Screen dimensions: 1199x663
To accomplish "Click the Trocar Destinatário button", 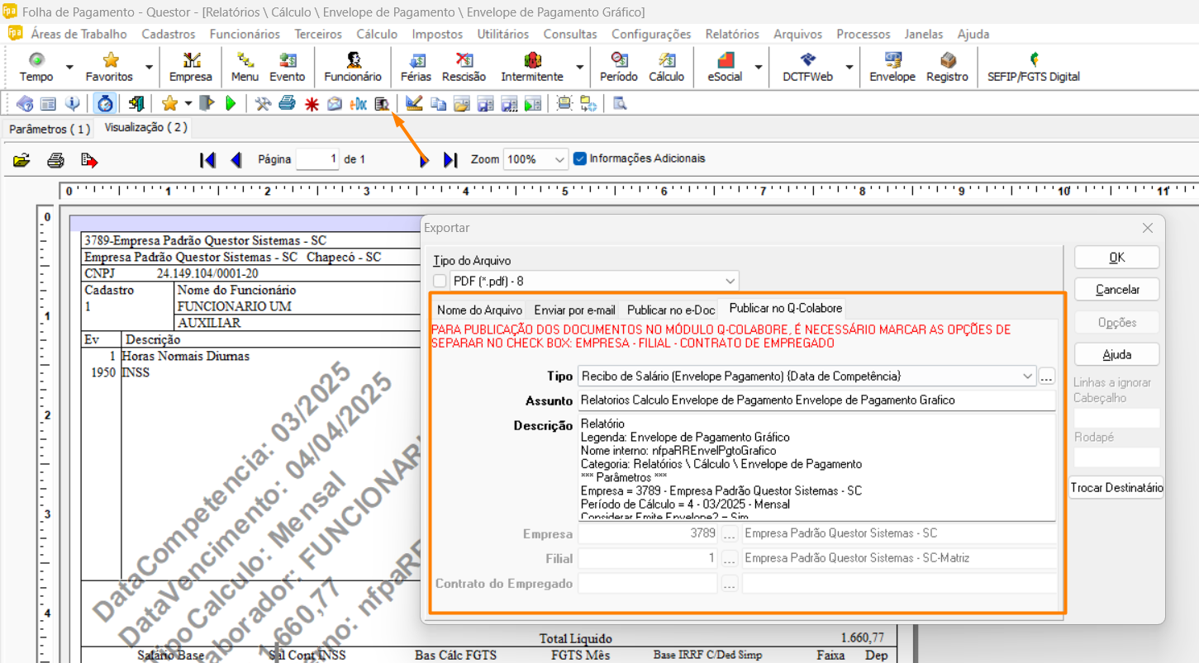I will pos(1116,487).
